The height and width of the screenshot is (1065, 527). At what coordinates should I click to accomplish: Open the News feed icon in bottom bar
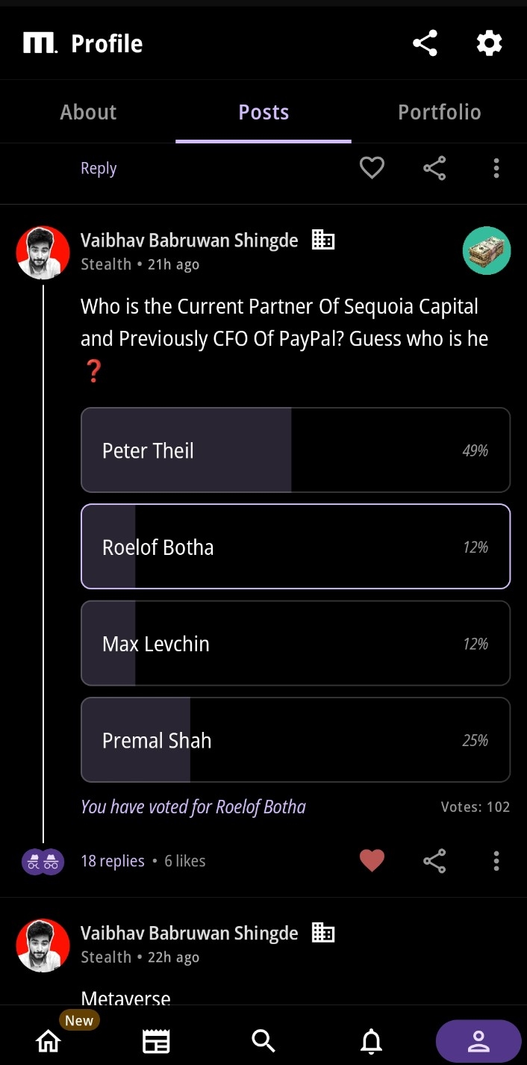pyautogui.click(x=156, y=1040)
